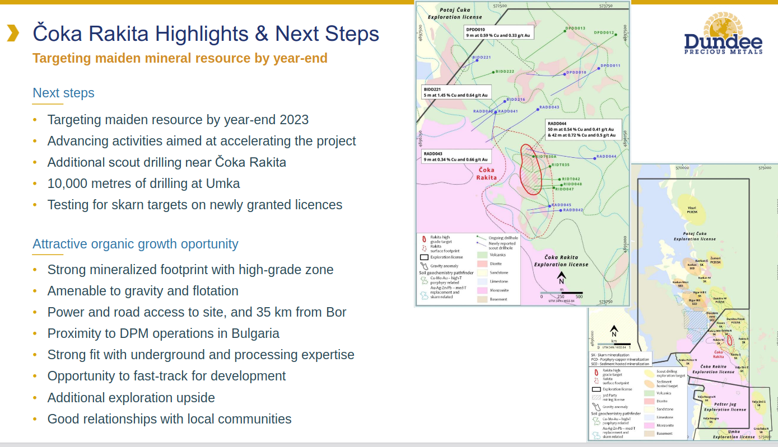Click the red Rakita high grade target outline on the drillhole map
The image size is (778, 447).
pyautogui.click(x=531, y=170)
